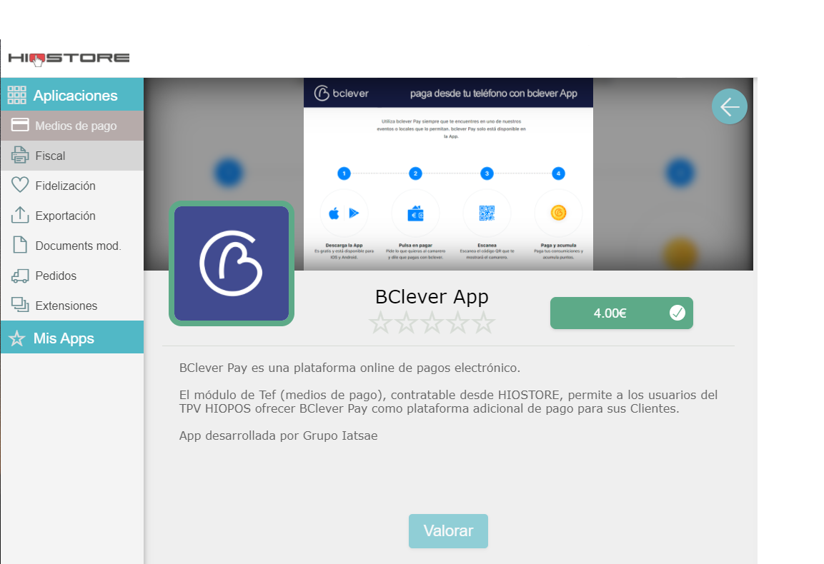This screenshot has width=824, height=564.
Task: Click the bclever banner screenshot image
Action: [448, 173]
